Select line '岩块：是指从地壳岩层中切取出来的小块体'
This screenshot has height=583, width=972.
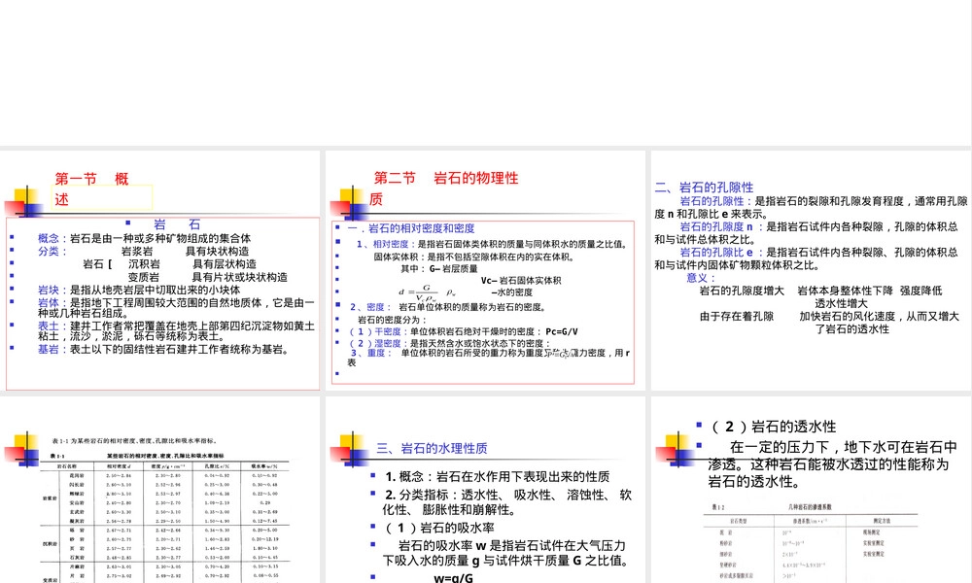pyautogui.click(x=139, y=290)
